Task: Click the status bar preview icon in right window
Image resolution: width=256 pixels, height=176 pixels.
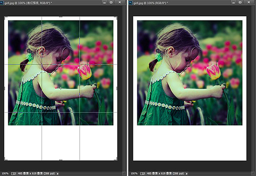Action: (142, 174)
